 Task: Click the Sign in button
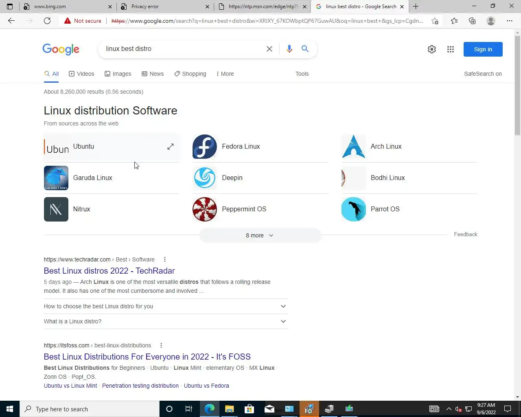[x=483, y=49]
